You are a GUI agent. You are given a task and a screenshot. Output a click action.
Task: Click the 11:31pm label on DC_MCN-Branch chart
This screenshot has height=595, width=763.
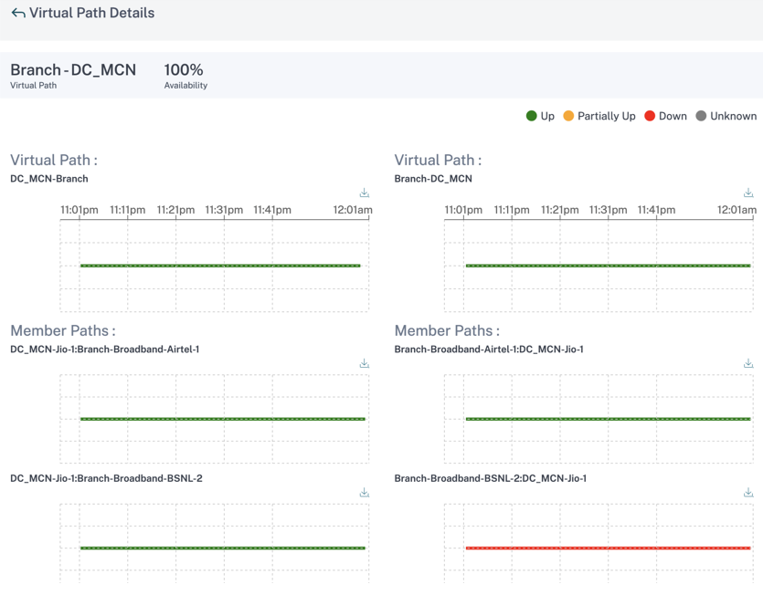tap(224, 210)
